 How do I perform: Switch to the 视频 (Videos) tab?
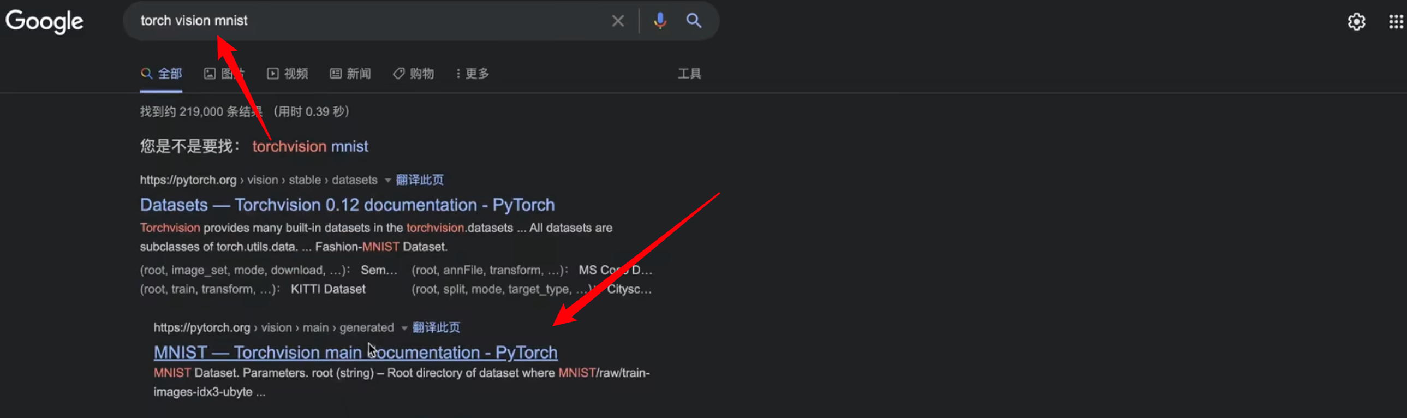point(287,73)
